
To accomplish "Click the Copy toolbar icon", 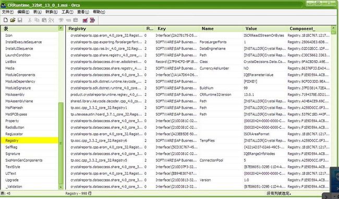I will tap(37, 20).
